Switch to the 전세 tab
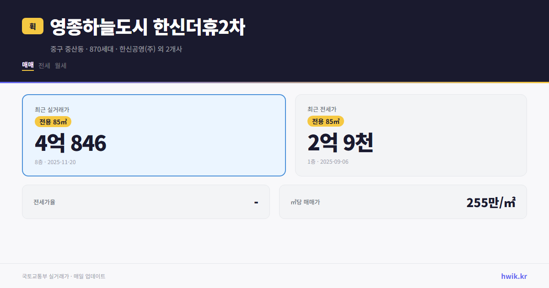Viewport: 549px width, 288px height. click(43, 65)
